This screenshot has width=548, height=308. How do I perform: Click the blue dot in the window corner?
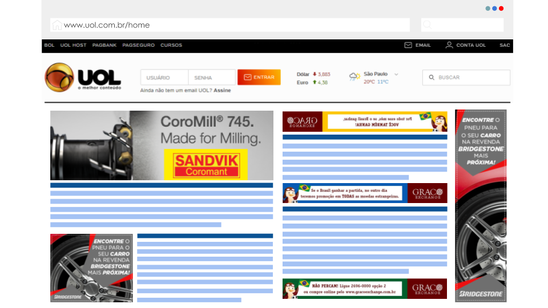[494, 9]
